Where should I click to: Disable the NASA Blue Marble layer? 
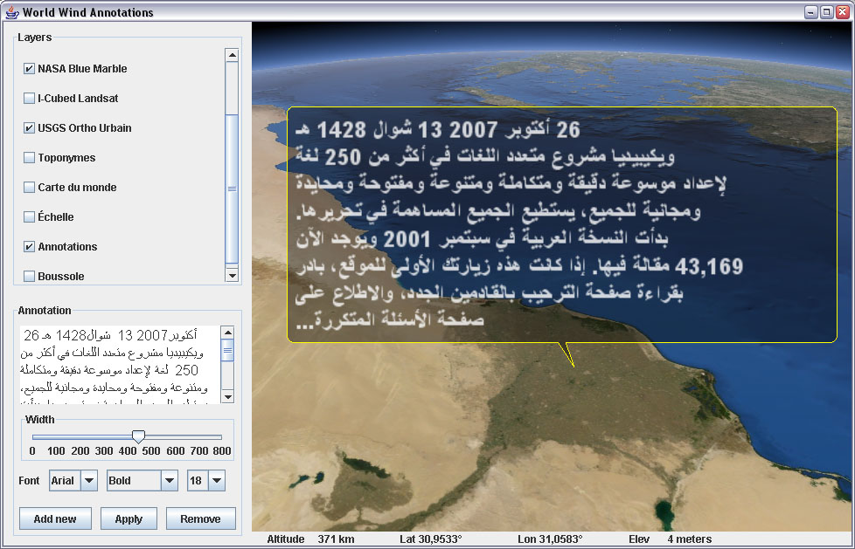30,69
